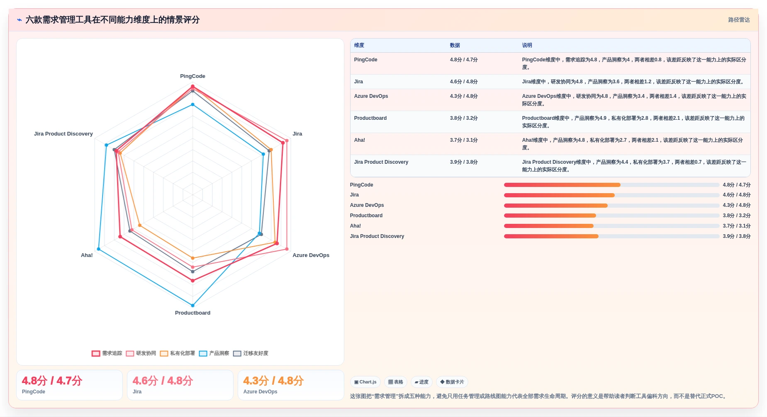Screen dimensions: 767x417
Task: Click Jira Product Discovery radar axis label
Action: (63, 134)
